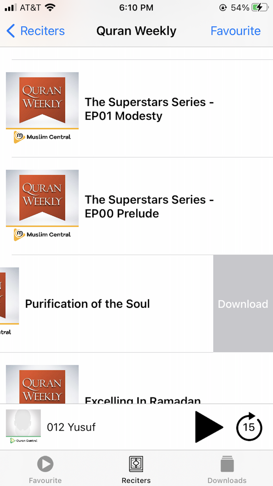Tap the 012 Yusuf album artwork
The width and height of the screenshot is (273, 486).
[x=23, y=426]
